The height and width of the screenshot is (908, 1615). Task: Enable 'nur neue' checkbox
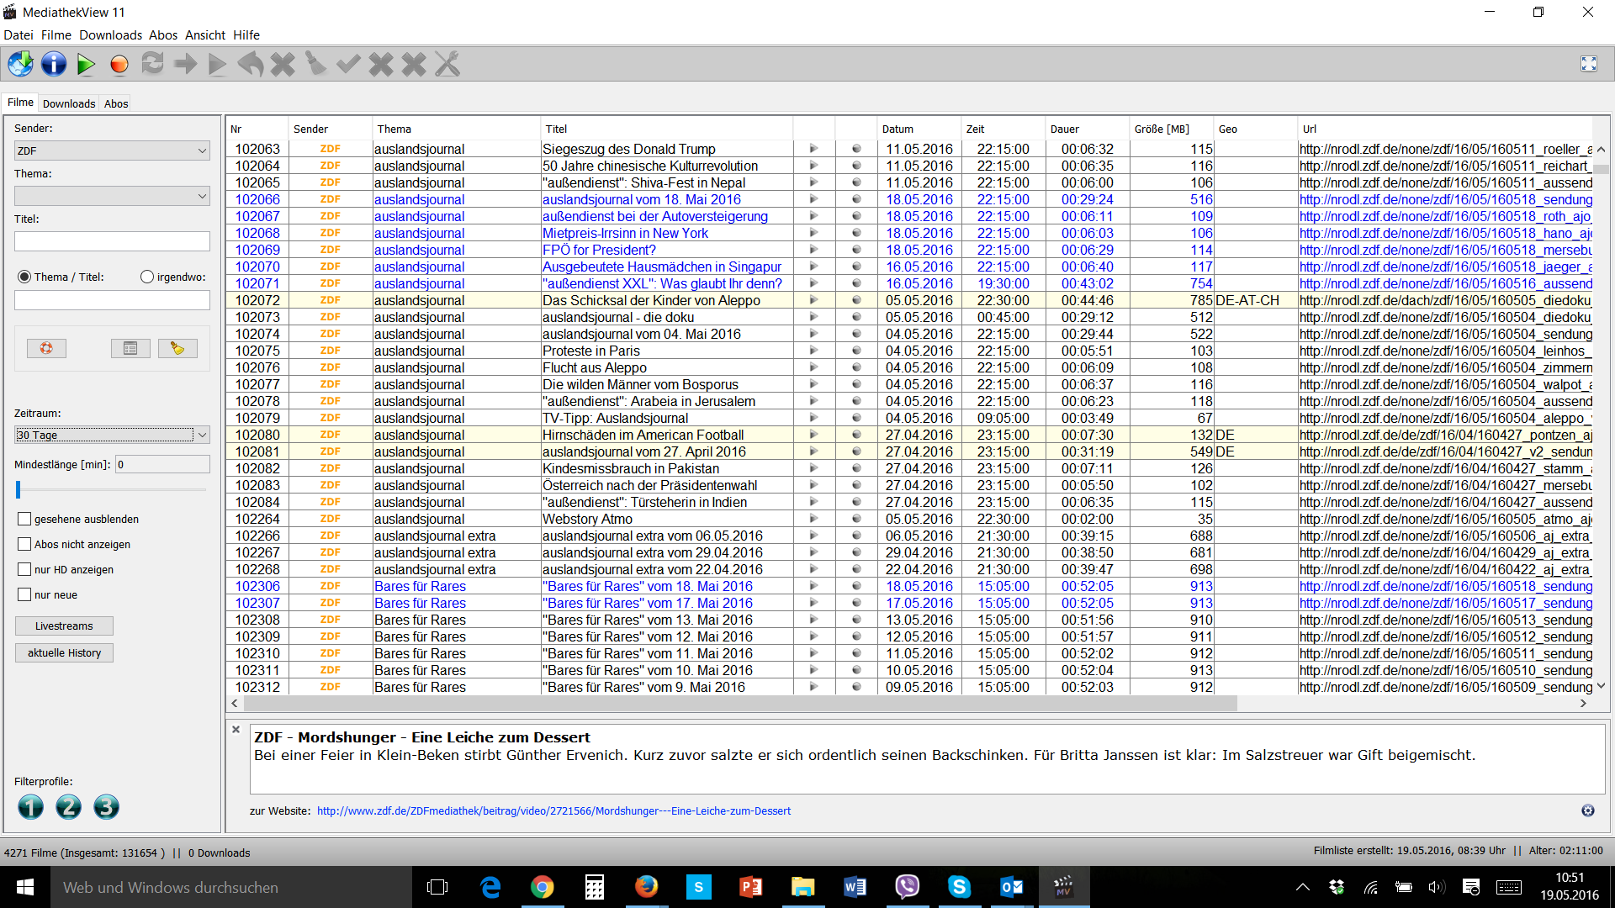click(x=24, y=594)
